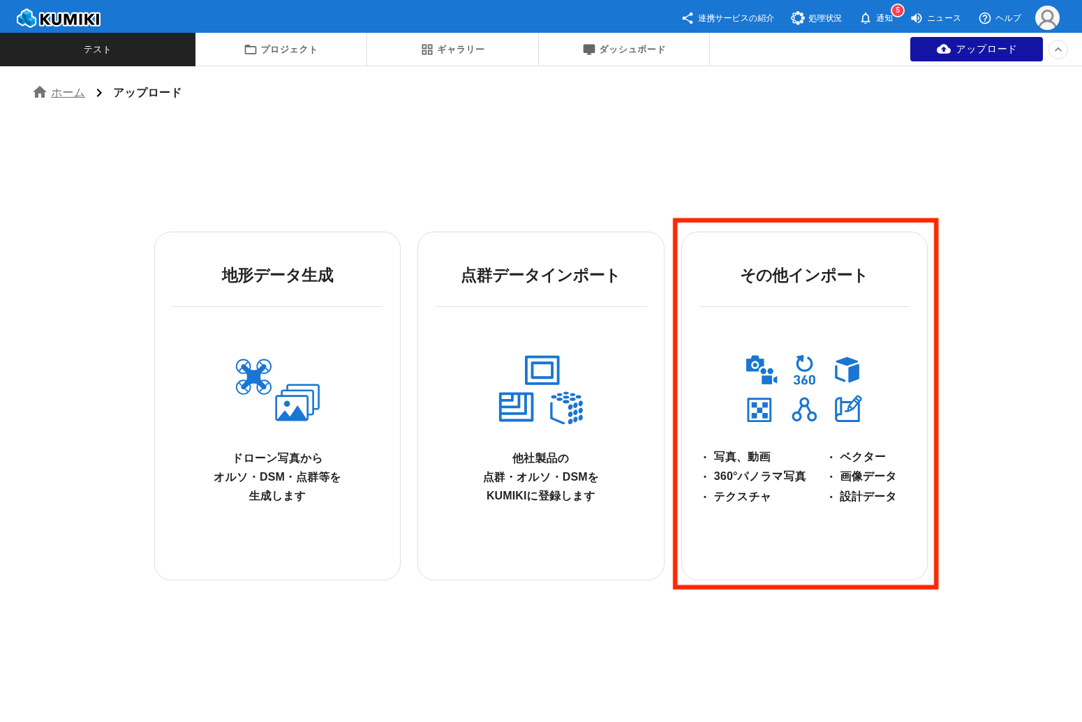Collapse the header with chevron-up button

tap(1058, 50)
